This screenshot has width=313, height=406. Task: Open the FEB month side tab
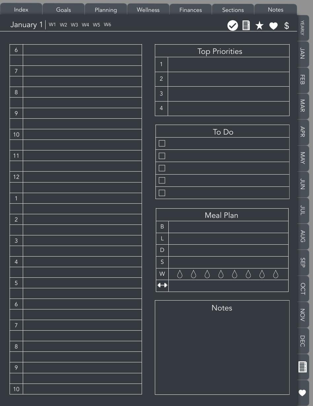tap(302, 80)
